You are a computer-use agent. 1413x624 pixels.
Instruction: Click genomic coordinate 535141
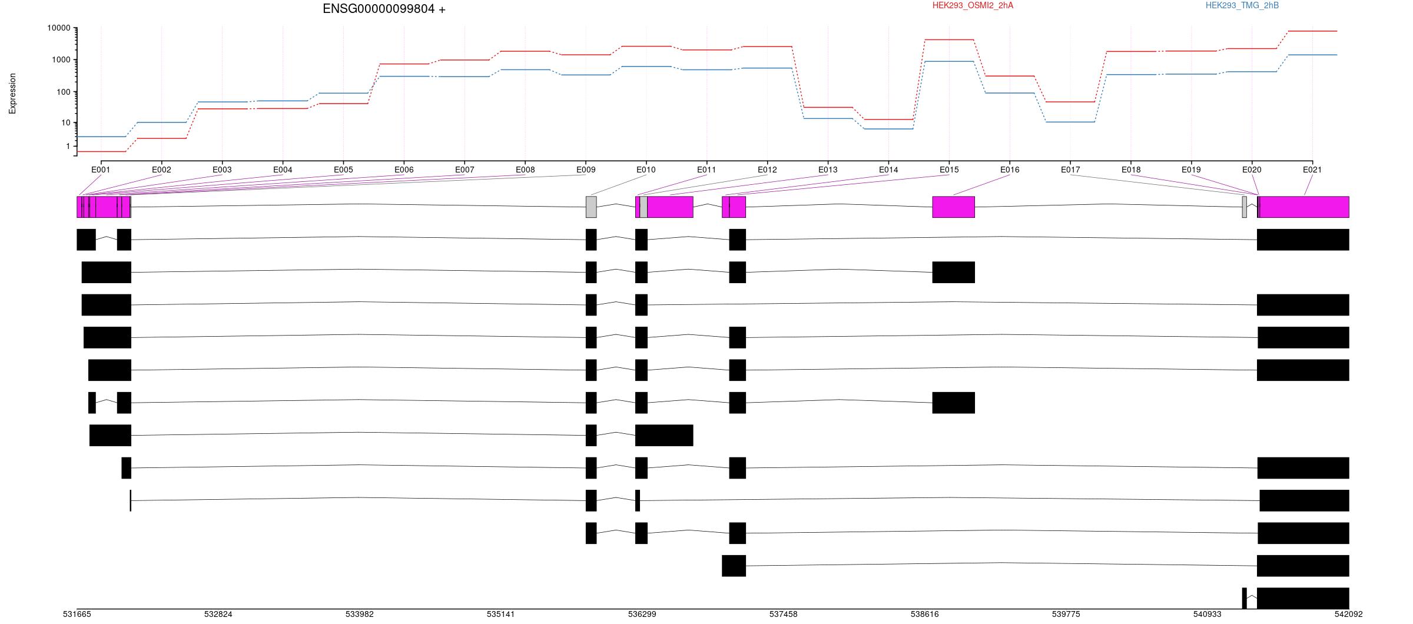[501, 614]
